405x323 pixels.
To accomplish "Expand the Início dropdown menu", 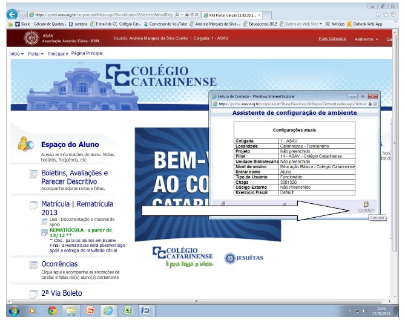I will pyautogui.click(x=16, y=54).
